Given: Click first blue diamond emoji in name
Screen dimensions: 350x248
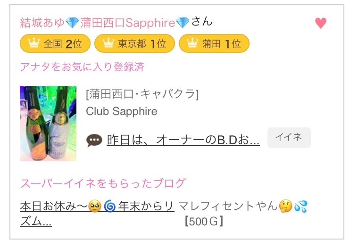Looking at the screenshot, I should click(72, 23).
